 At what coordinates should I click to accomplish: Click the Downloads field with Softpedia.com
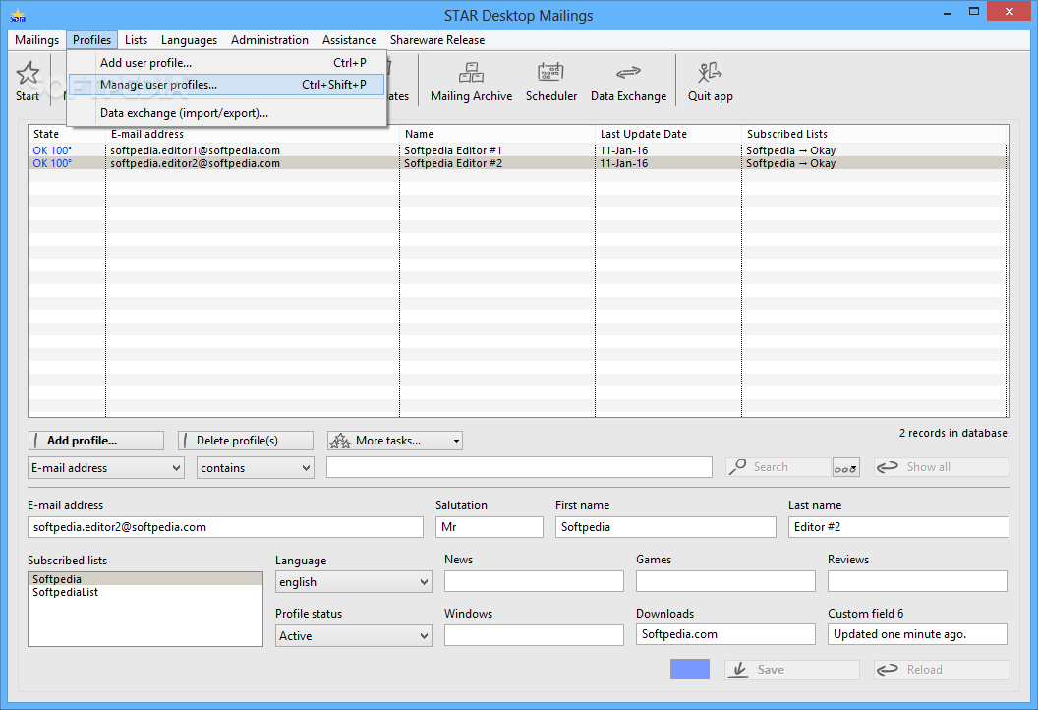[x=725, y=634]
